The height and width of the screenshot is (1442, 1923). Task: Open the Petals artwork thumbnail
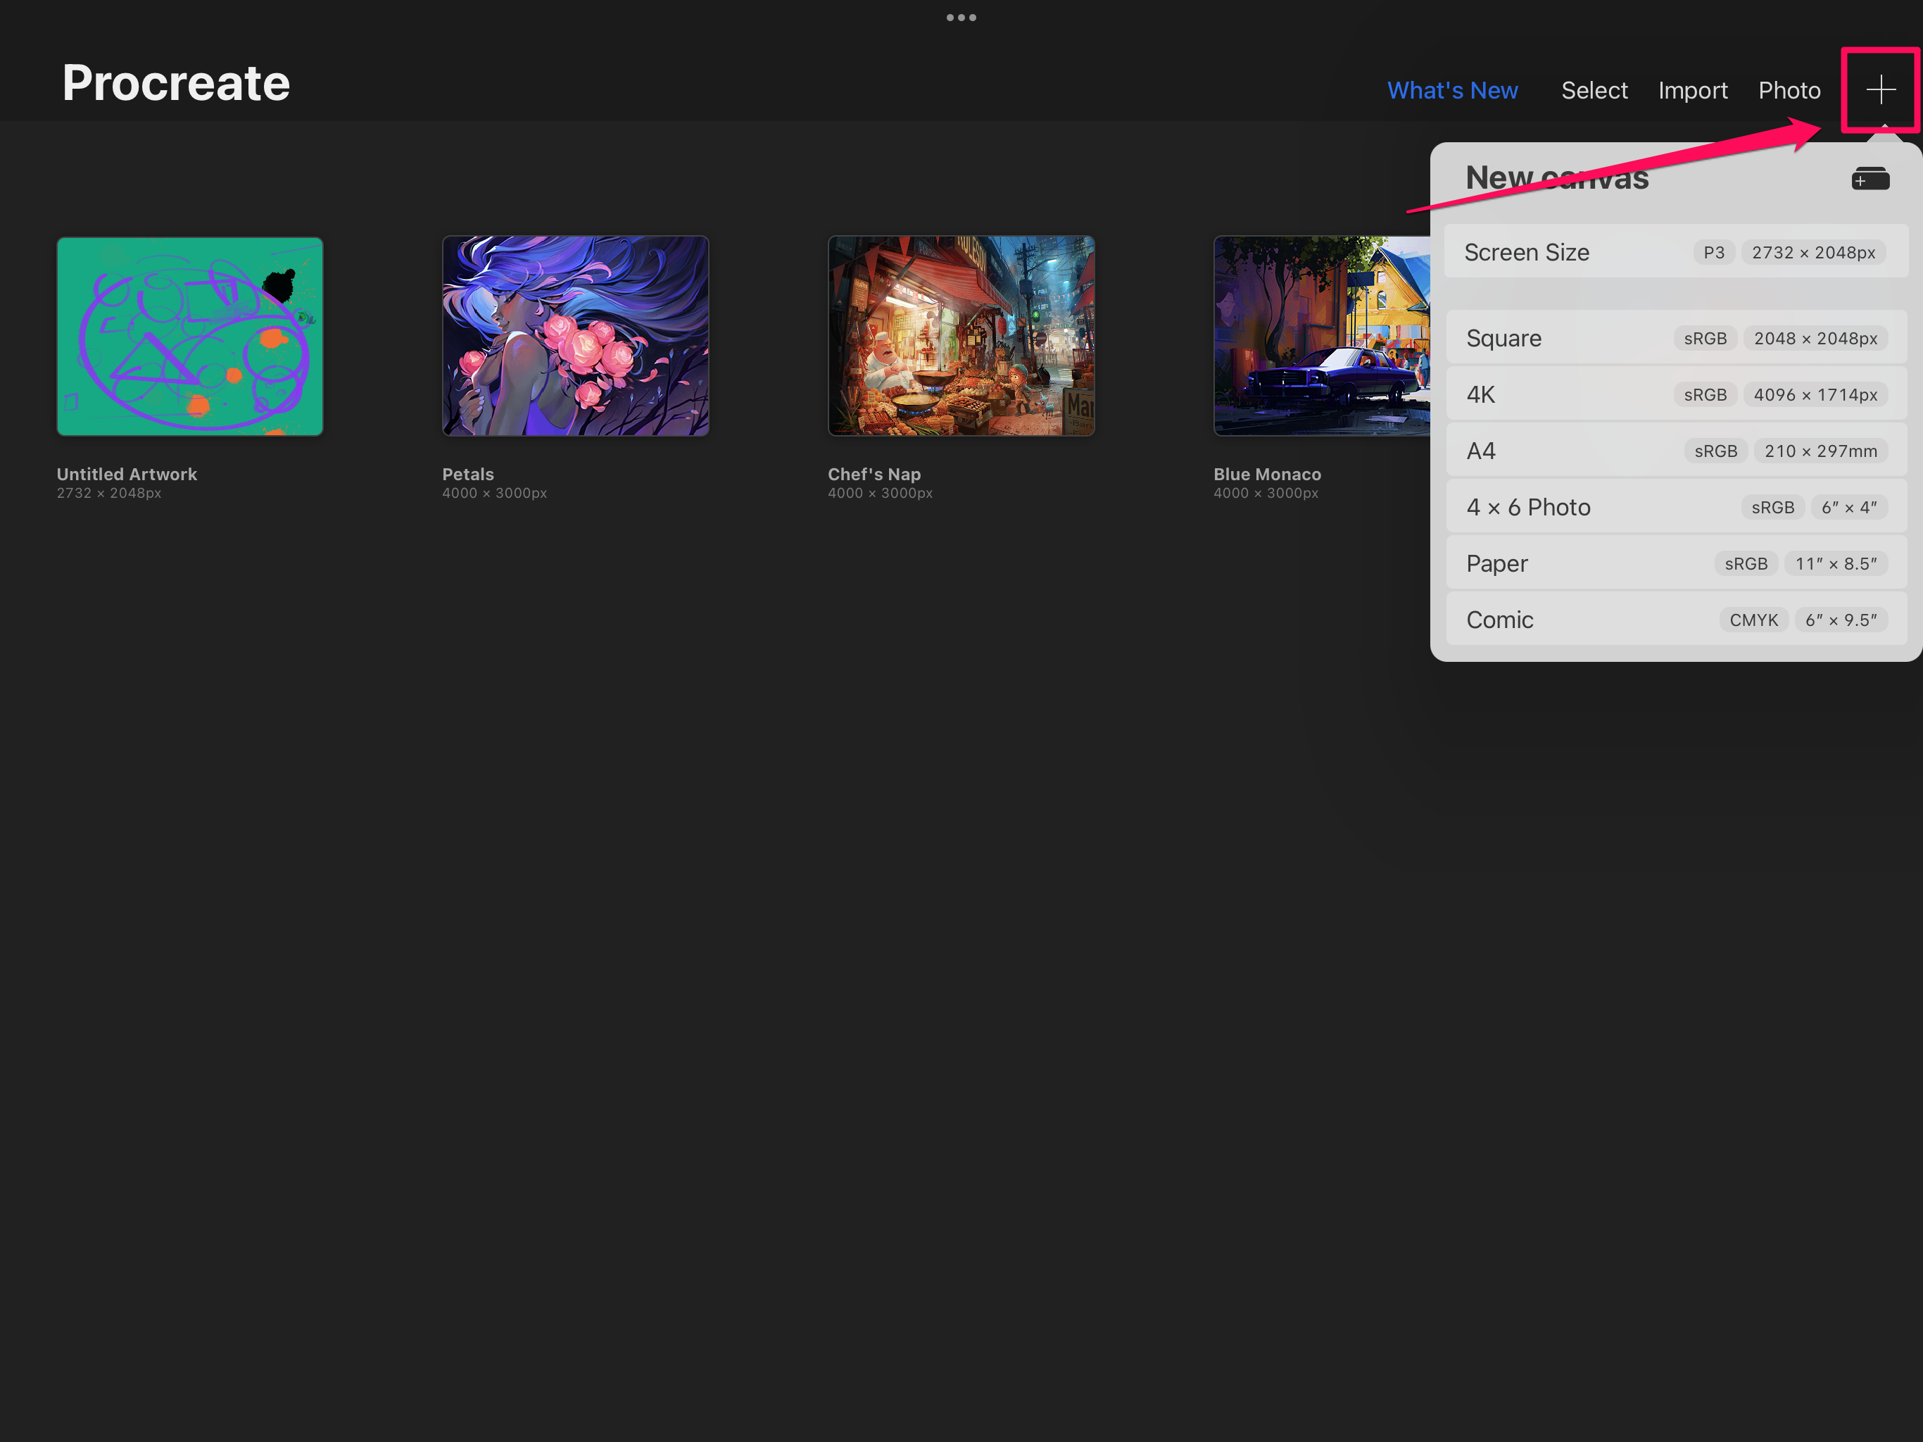(574, 336)
